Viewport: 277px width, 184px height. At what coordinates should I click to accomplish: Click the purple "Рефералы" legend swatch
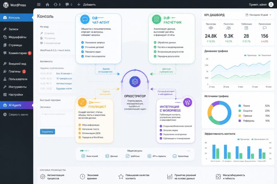click(240, 121)
